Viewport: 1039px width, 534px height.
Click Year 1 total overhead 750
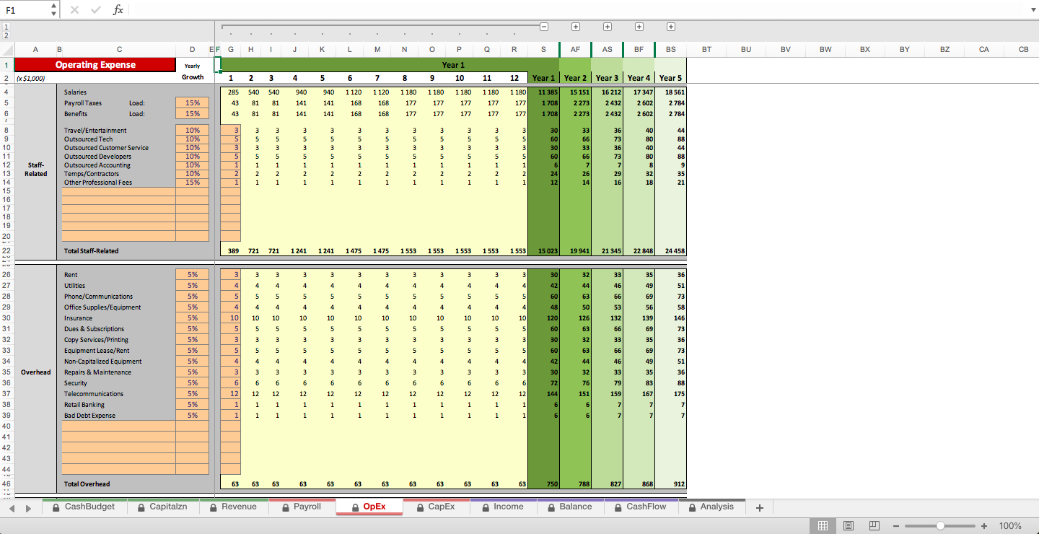(x=543, y=484)
